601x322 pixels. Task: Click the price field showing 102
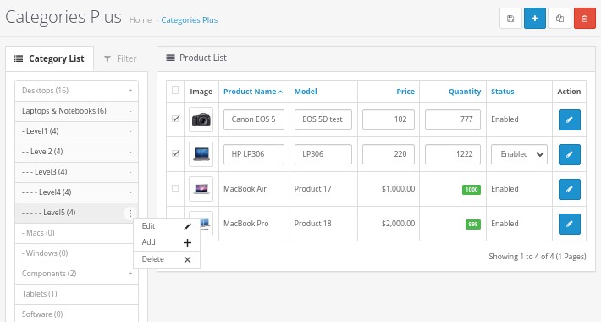pyautogui.click(x=389, y=119)
